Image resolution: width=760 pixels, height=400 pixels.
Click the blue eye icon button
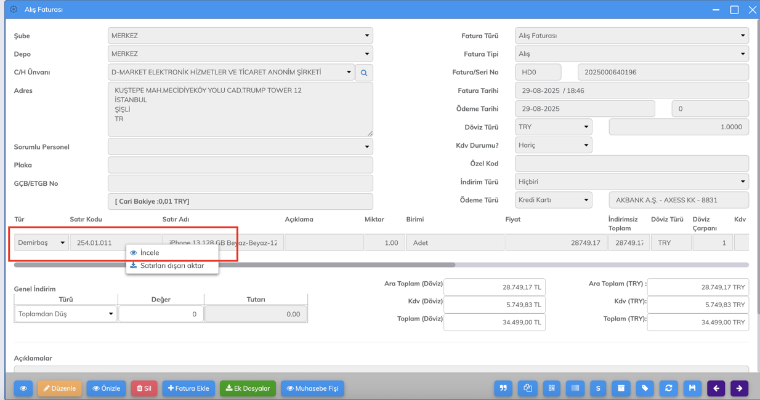(x=23, y=388)
